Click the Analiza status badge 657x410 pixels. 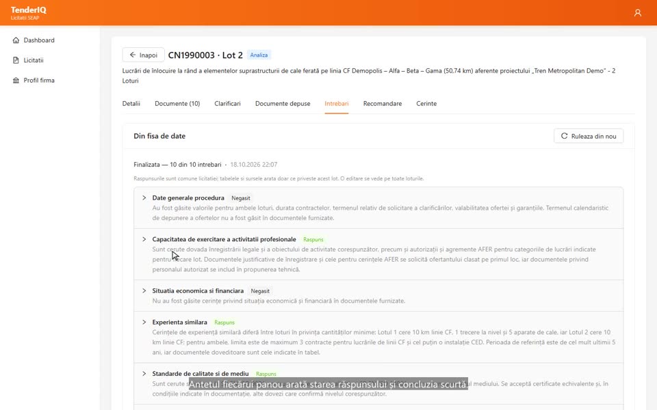259,55
